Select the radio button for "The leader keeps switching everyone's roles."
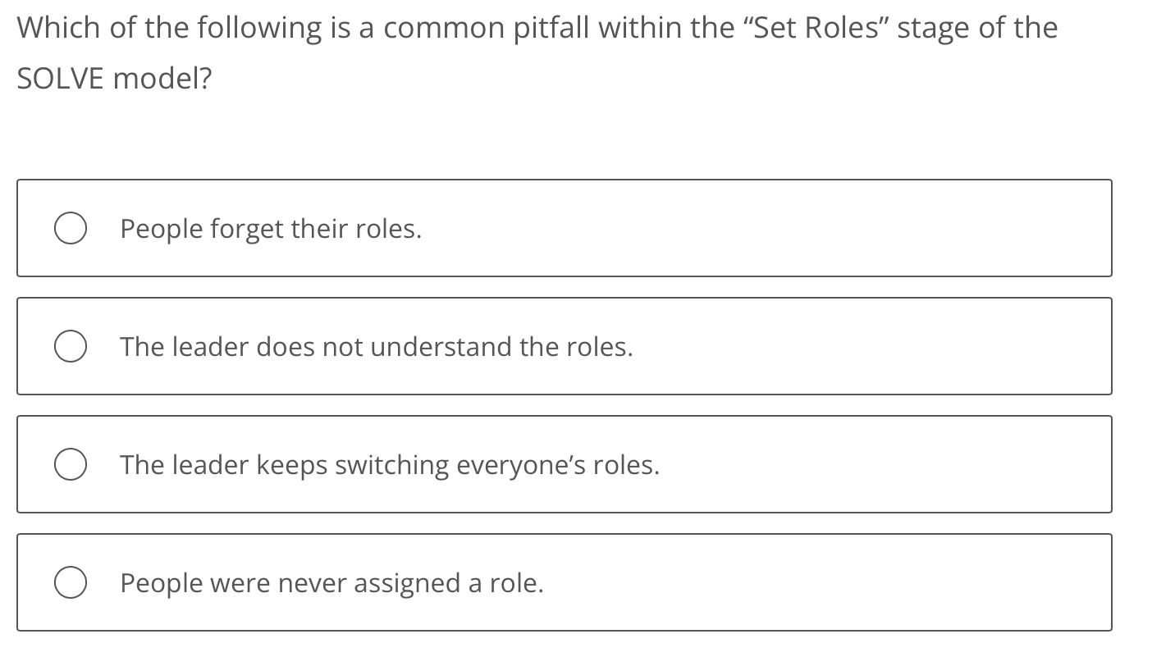Image resolution: width=1175 pixels, height=666 pixels. [71, 463]
